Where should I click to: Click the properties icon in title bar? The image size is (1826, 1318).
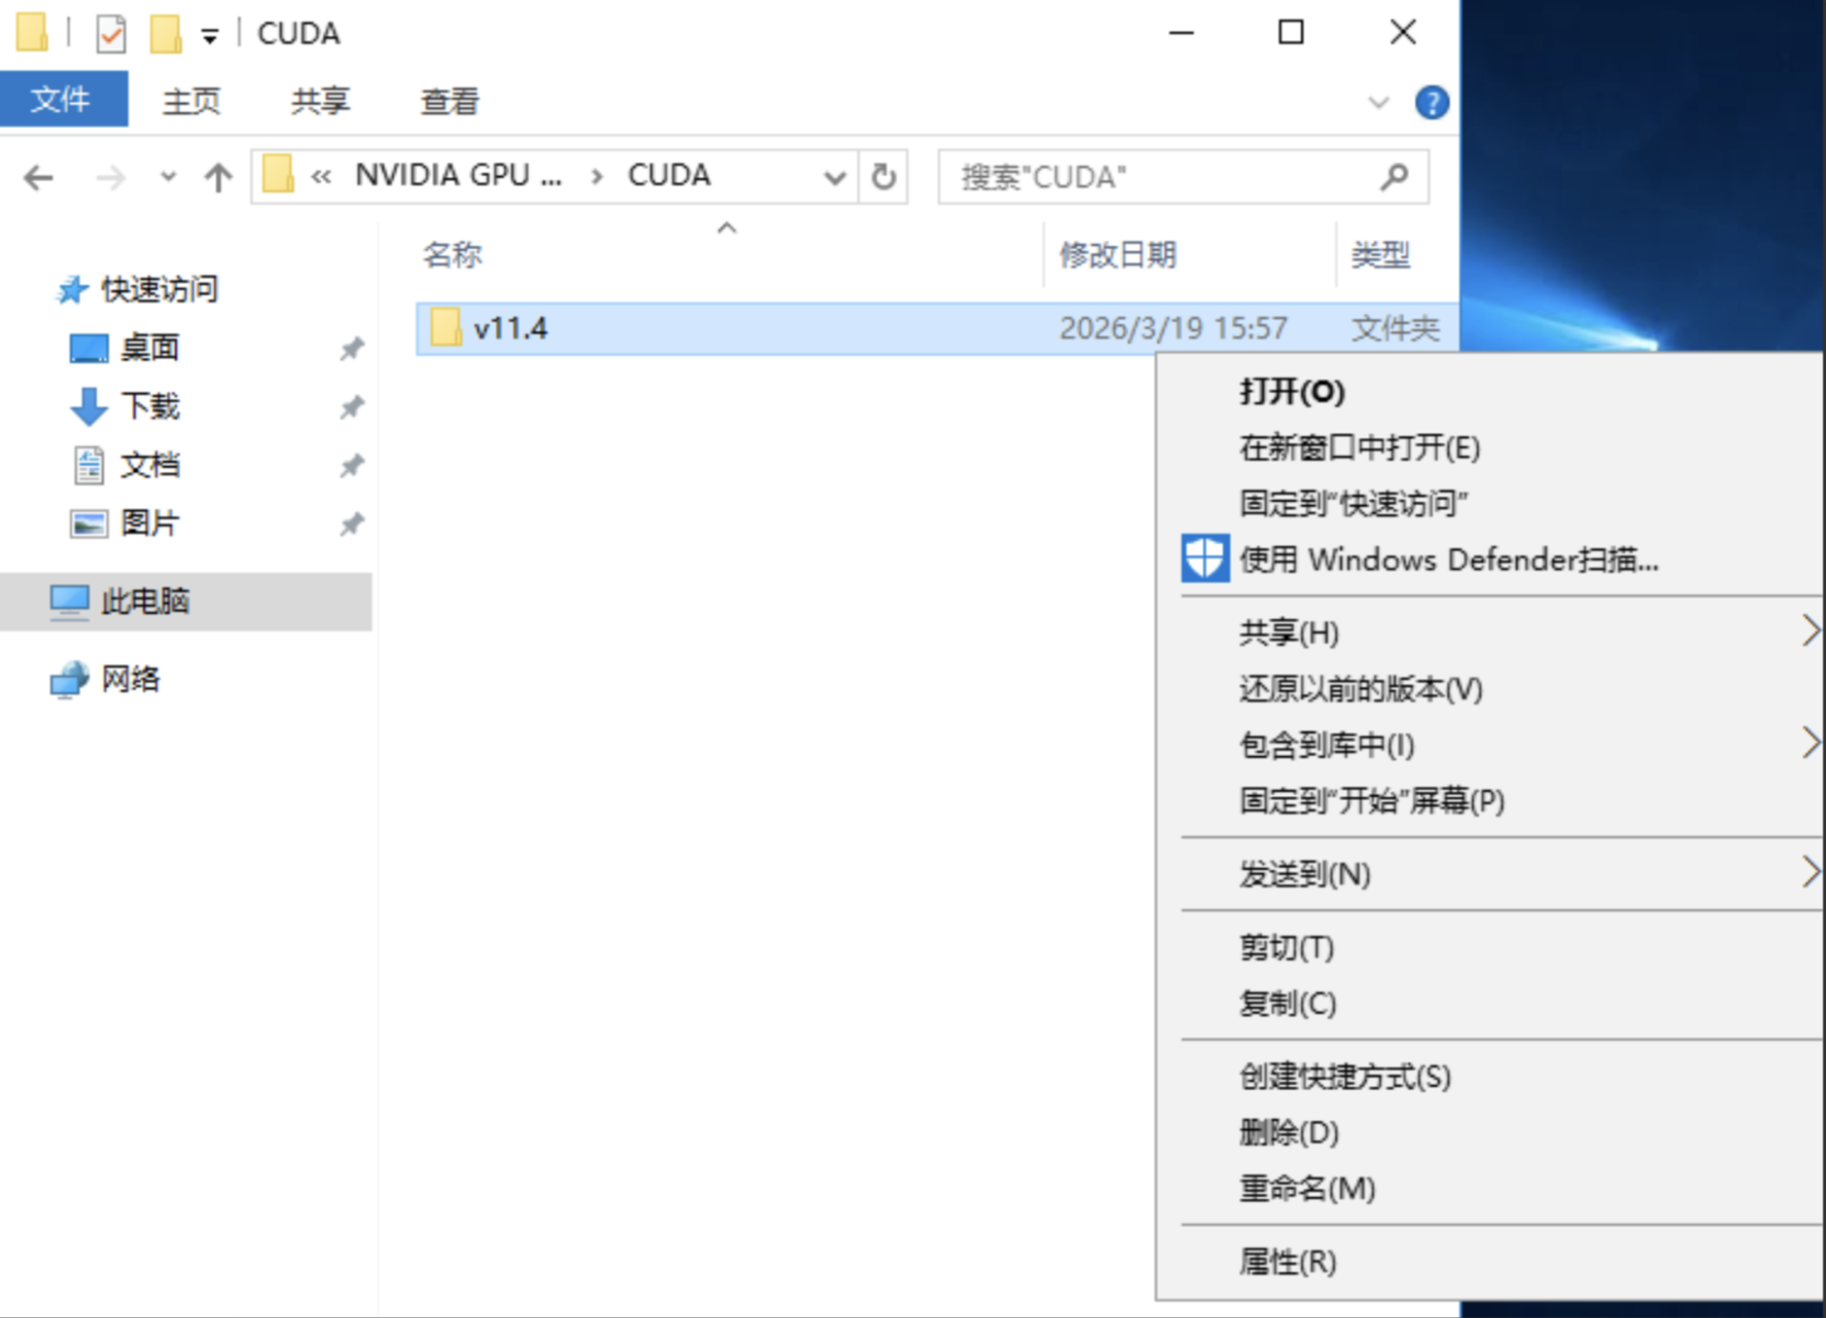pyautogui.click(x=111, y=34)
